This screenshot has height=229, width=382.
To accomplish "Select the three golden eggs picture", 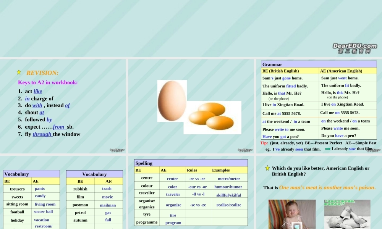I will click(x=212, y=118).
